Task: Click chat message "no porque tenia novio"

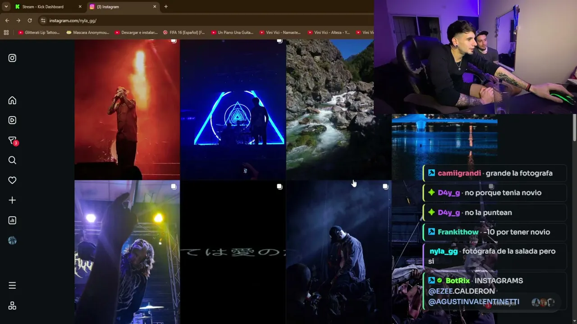Action: pos(503,193)
